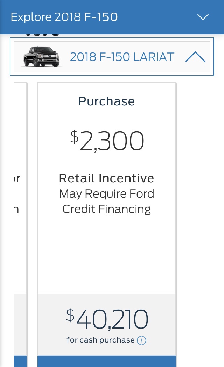Collapse the 2018 F-150 LARIAT section arrow
The image size is (224, 367).
(x=195, y=57)
